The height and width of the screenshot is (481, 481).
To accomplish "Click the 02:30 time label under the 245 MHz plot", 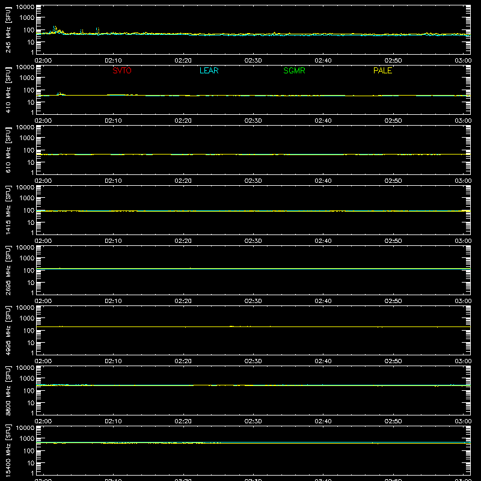I will 253,61.
